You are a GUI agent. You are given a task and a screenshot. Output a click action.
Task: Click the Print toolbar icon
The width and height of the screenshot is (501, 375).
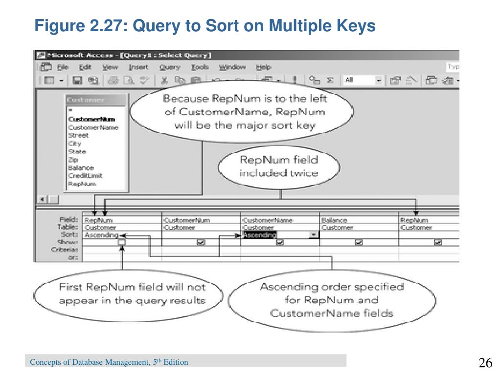113,81
